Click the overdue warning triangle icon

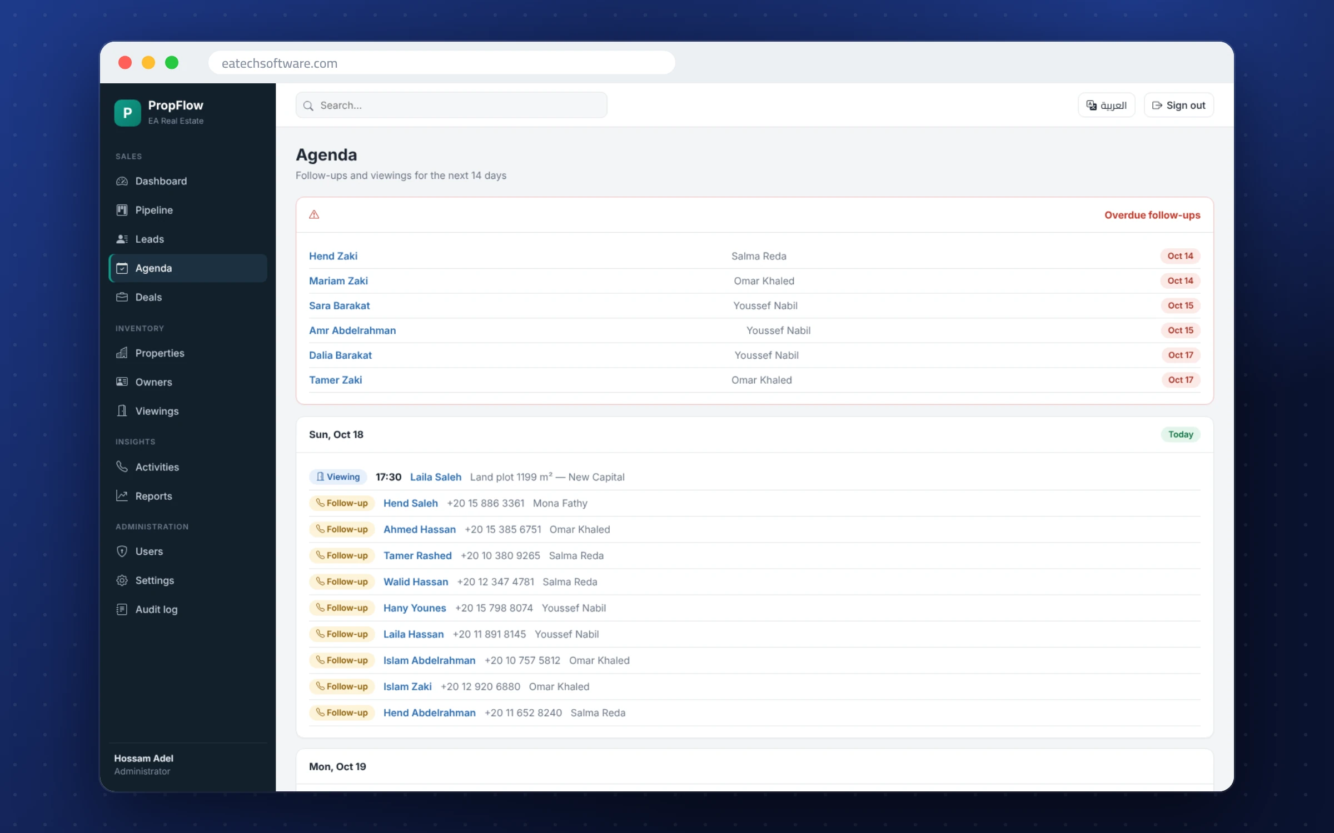click(314, 214)
